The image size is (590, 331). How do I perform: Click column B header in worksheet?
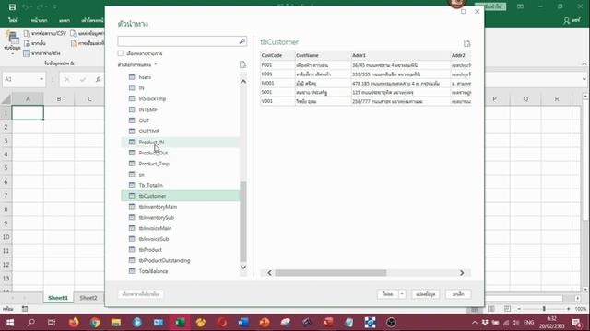click(x=59, y=98)
